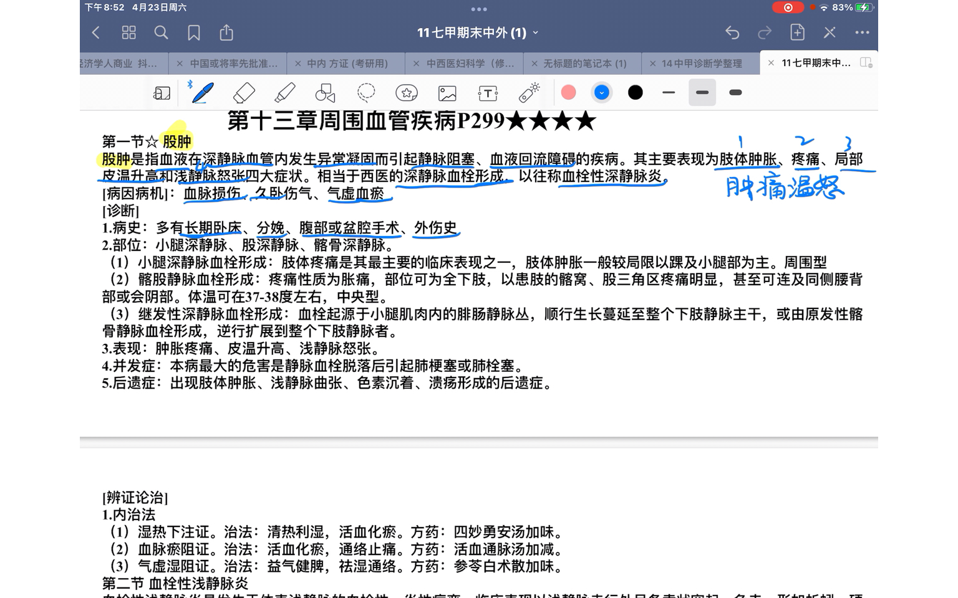Select the Pen tool
Viewport: 958px width, 598px height.
pyautogui.click(x=202, y=93)
